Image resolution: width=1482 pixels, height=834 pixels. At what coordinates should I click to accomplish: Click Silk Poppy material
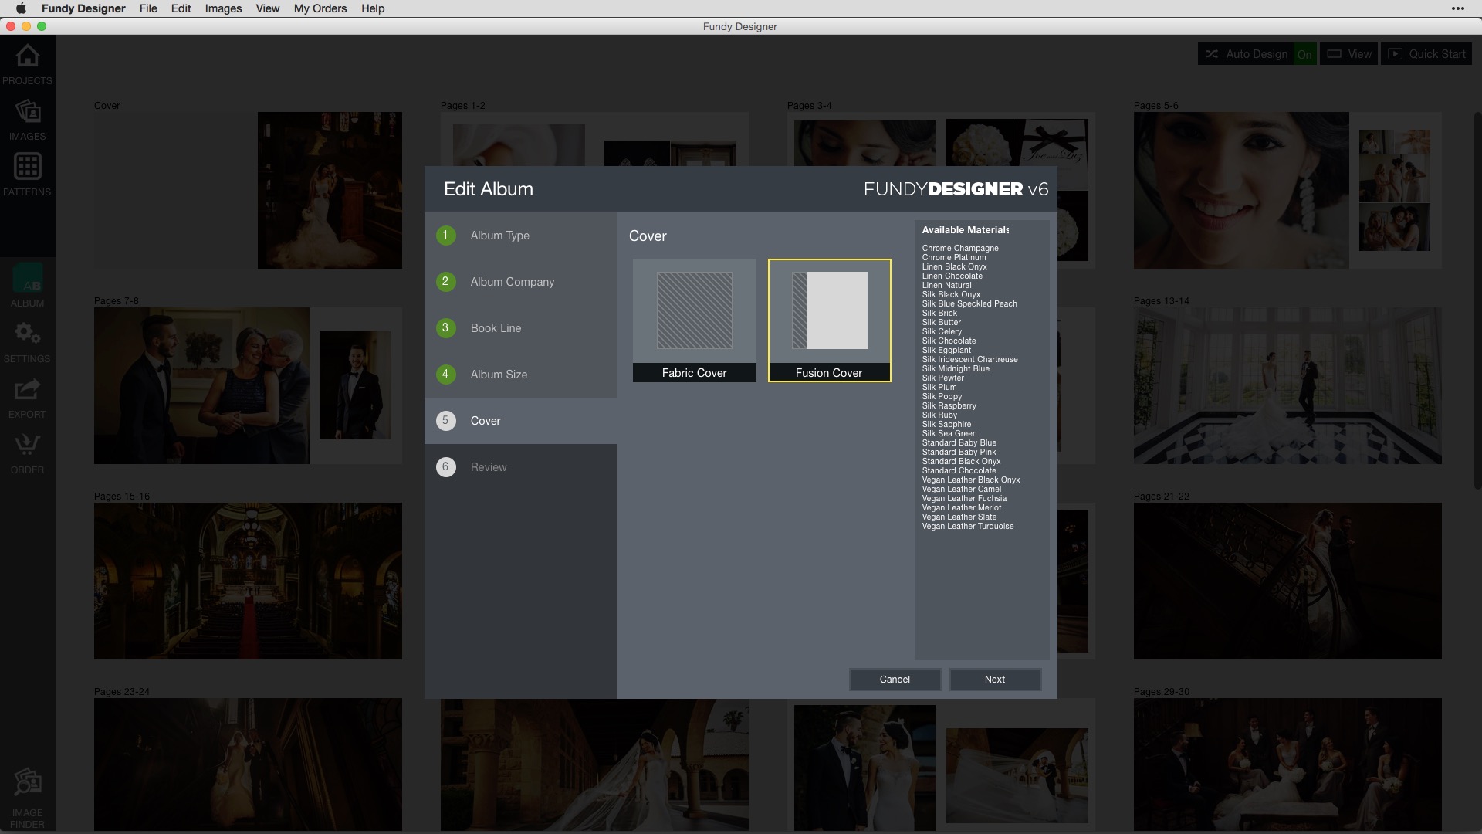coord(942,396)
